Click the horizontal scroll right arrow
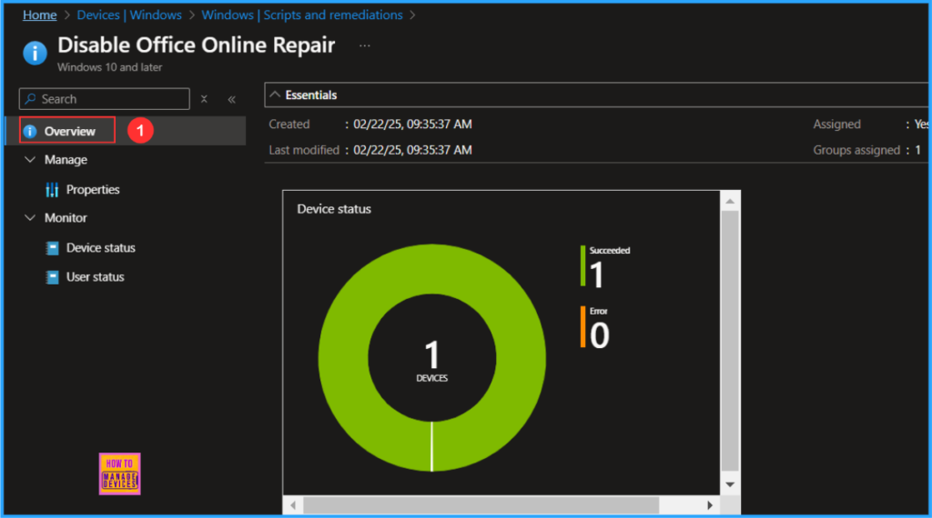This screenshot has height=518, width=932. coord(710,505)
